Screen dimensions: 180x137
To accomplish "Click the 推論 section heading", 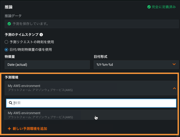I will click(x=8, y=7).
